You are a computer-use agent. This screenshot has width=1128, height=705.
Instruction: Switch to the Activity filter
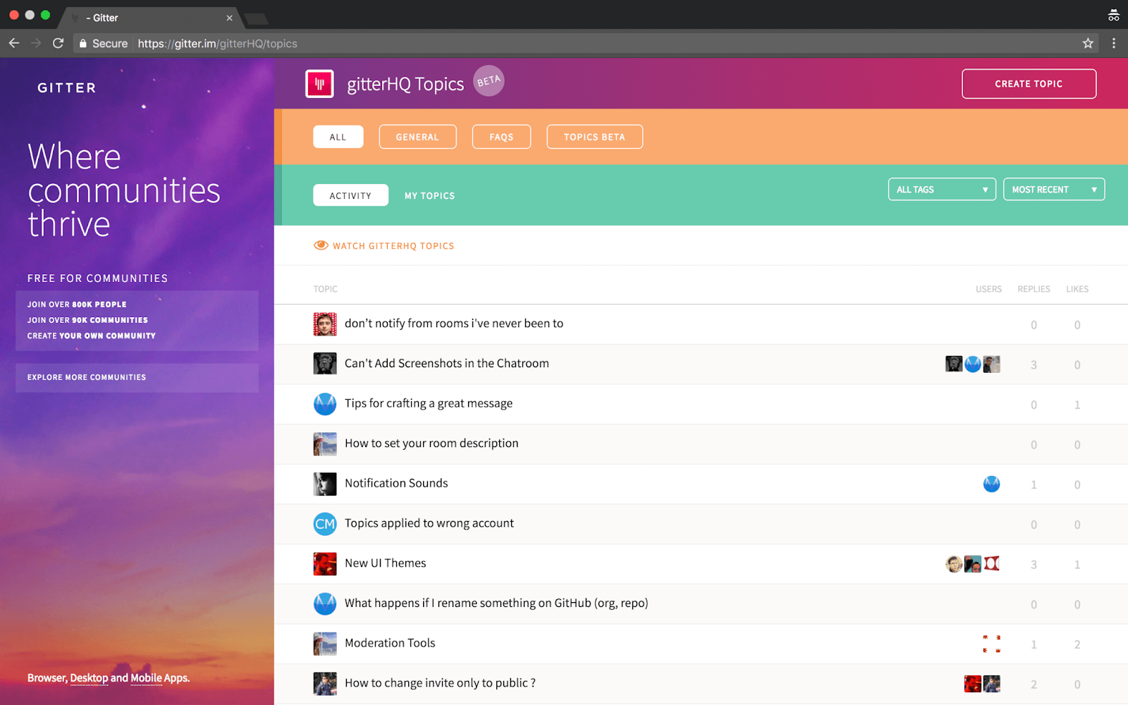click(x=350, y=195)
